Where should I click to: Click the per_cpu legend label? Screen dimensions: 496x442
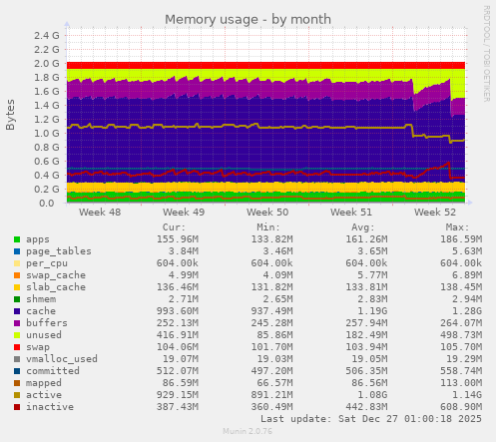[47, 263]
